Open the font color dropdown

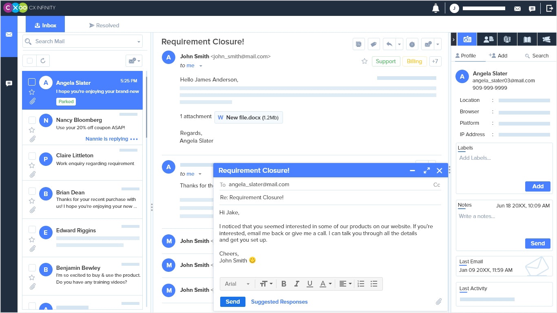(325, 284)
